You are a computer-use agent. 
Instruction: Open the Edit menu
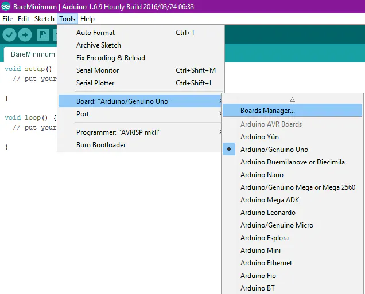point(24,19)
